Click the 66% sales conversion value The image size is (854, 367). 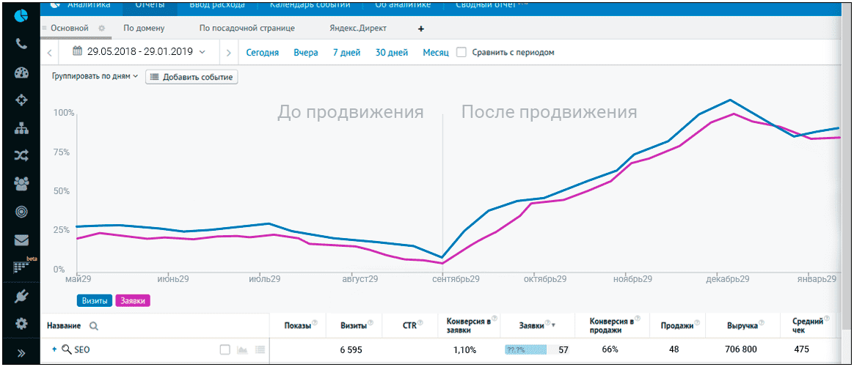pos(610,350)
